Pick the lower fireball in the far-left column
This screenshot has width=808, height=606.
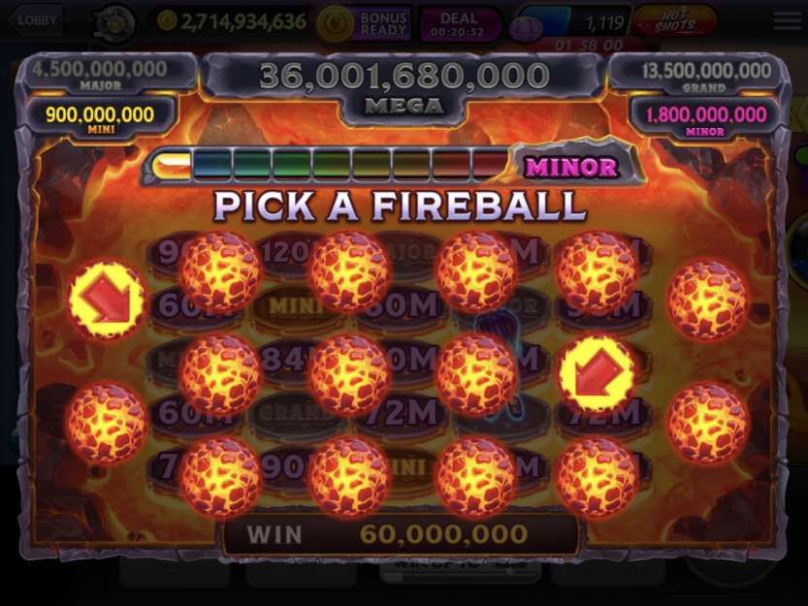(108, 423)
